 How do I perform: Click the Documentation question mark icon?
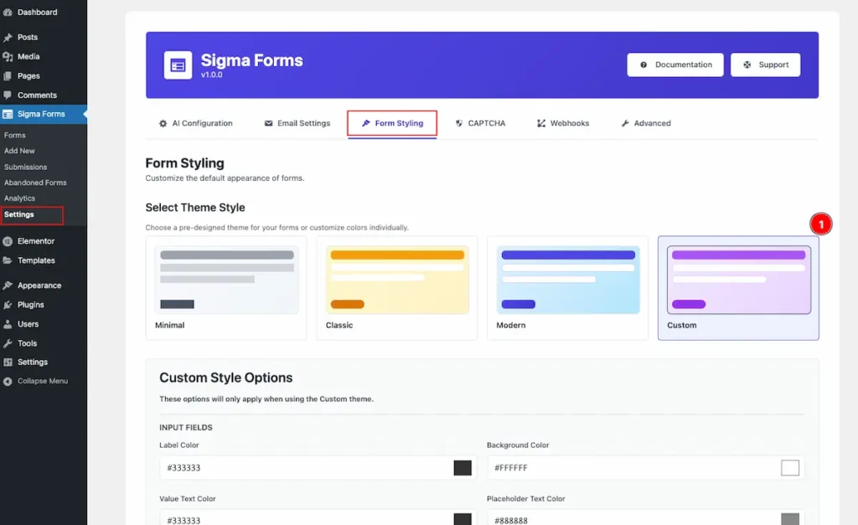pyautogui.click(x=643, y=65)
